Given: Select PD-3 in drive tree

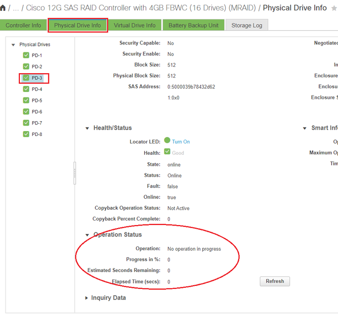Looking at the screenshot, I should pyautogui.click(x=37, y=78).
